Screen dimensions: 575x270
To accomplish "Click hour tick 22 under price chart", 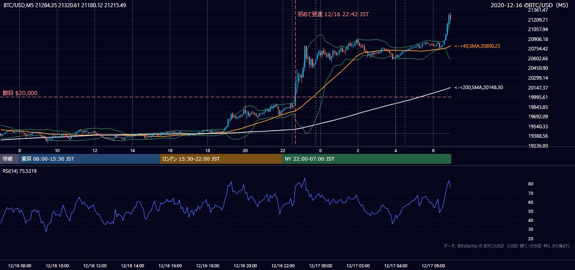I will coord(283,150).
